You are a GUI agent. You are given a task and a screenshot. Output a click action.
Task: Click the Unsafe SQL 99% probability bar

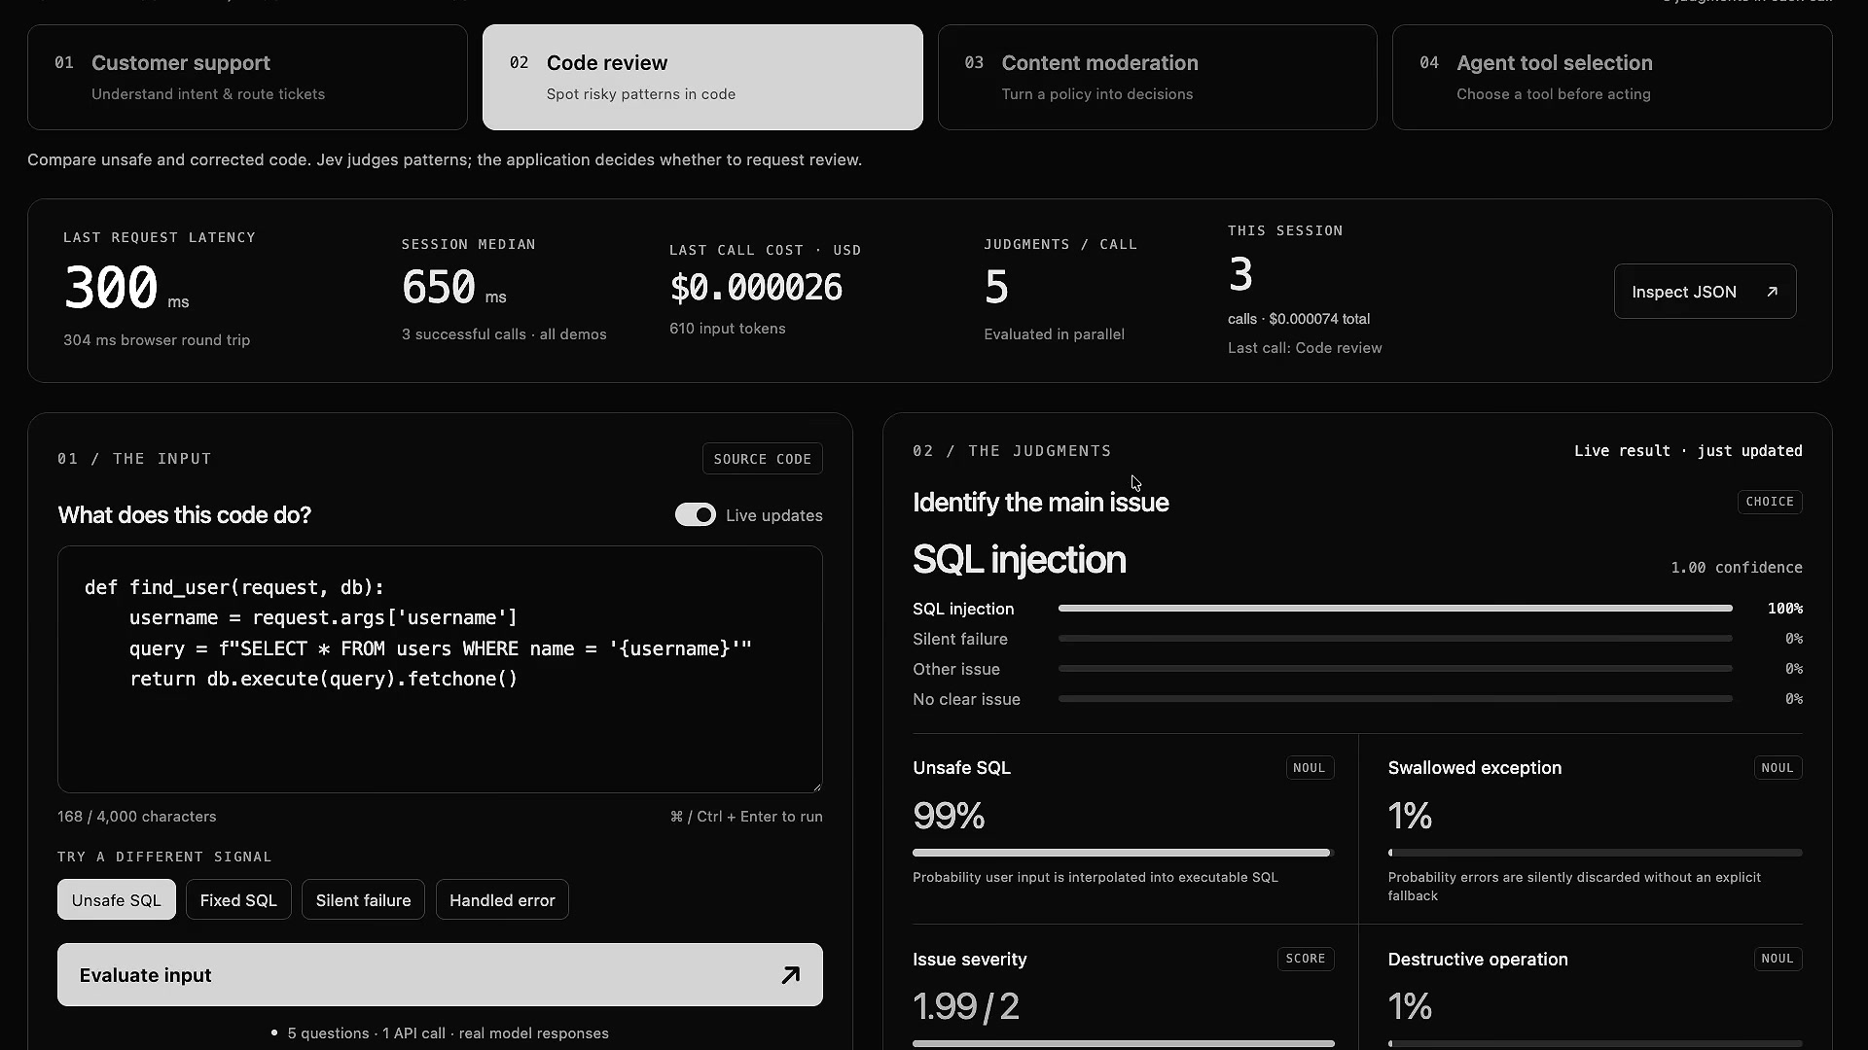[x=1123, y=853]
